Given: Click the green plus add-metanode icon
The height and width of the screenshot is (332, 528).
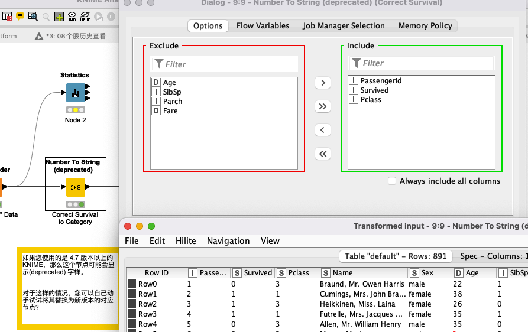Looking at the screenshot, I should tap(59, 17).
